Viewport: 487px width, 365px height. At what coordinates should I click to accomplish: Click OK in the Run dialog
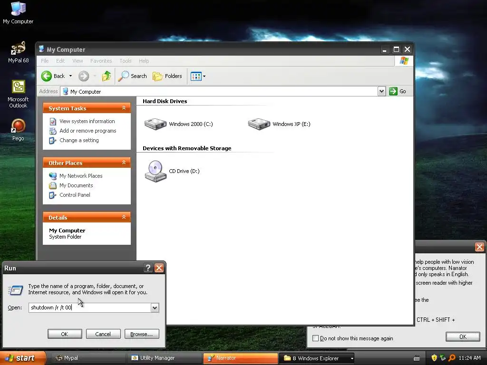point(65,334)
